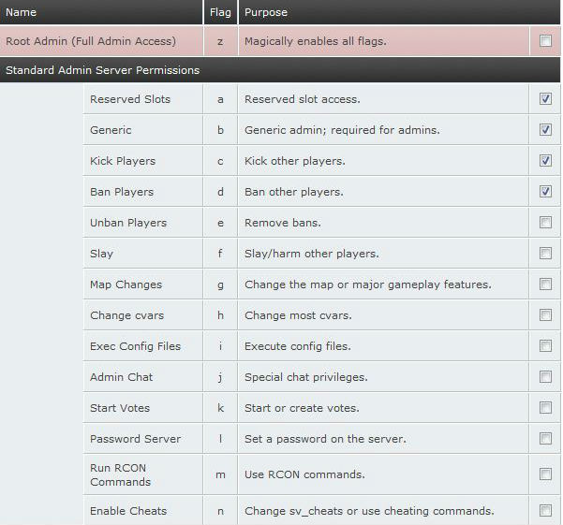Check the Run RCON Commands box
Viewport: 563px width, 525px height.
point(545,474)
